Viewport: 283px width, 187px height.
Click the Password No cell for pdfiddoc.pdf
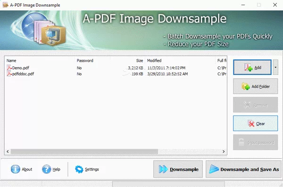point(79,74)
